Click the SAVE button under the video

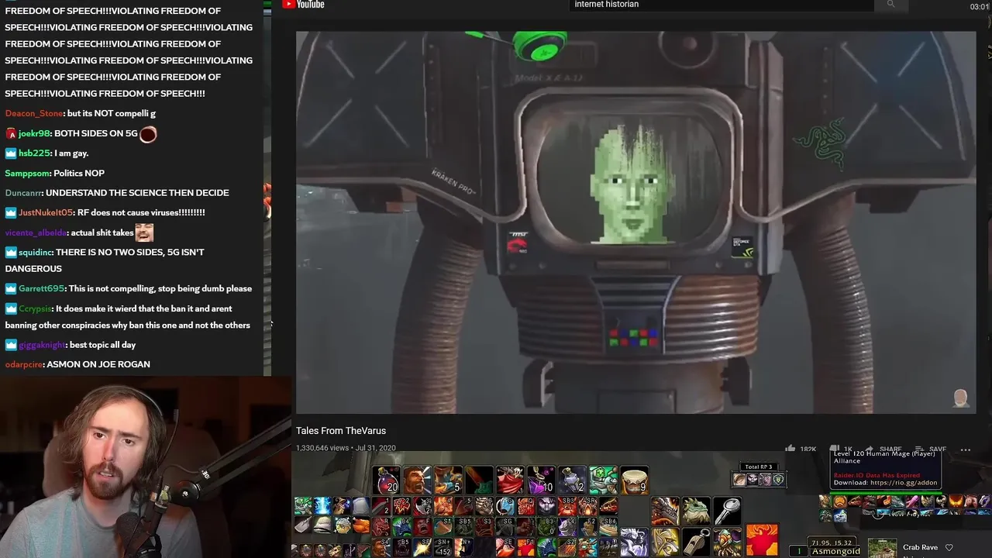931,449
